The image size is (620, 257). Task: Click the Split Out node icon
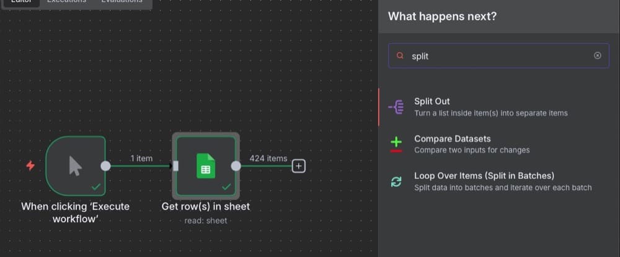pyautogui.click(x=396, y=107)
